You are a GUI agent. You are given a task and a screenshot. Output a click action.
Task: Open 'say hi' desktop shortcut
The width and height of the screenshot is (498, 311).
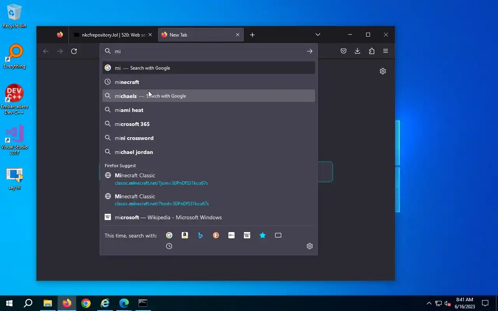tap(14, 179)
